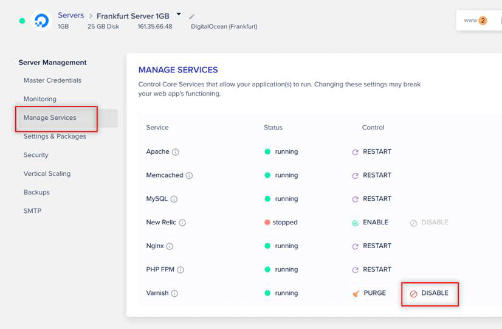
Task: Click the Memcached running status dot
Action: click(267, 175)
